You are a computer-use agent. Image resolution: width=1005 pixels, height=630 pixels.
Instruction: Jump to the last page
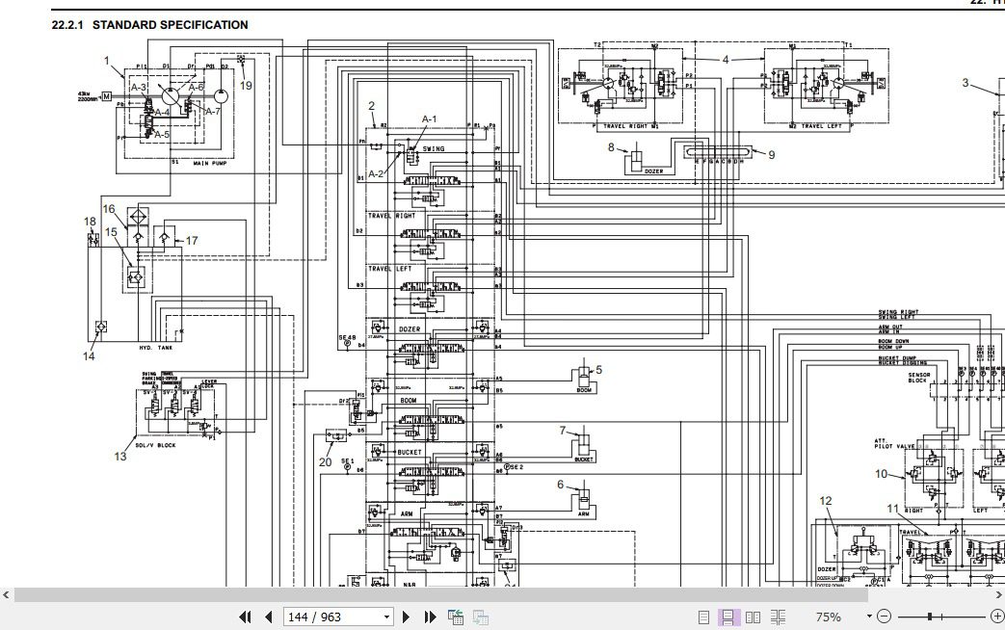(430, 617)
